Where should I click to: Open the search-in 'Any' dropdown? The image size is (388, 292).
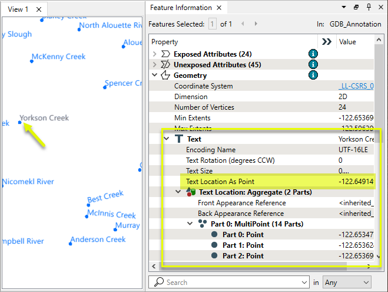click(347, 283)
